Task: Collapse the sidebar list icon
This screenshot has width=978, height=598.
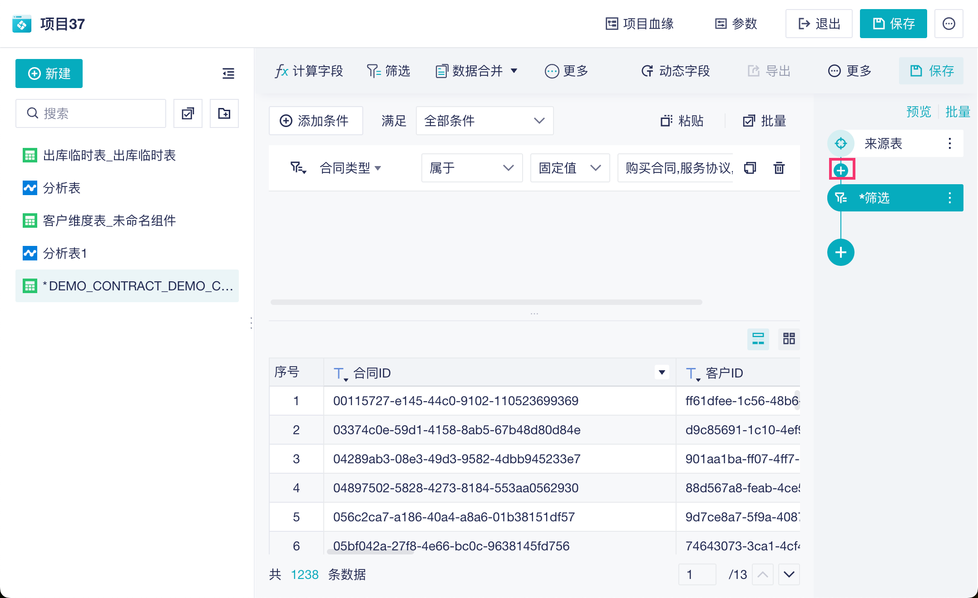Action: (x=228, y=73)
